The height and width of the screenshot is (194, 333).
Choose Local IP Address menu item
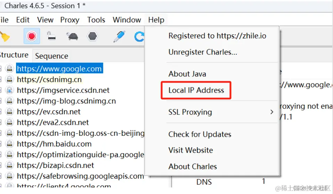pos(196,90)
